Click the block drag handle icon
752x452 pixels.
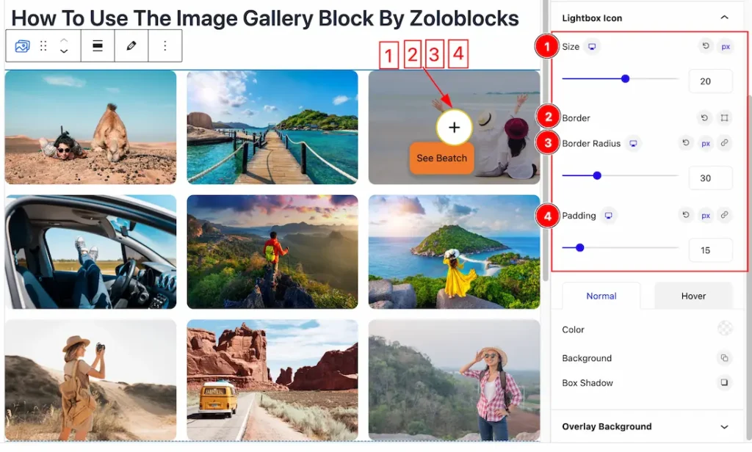pos(43,46)
